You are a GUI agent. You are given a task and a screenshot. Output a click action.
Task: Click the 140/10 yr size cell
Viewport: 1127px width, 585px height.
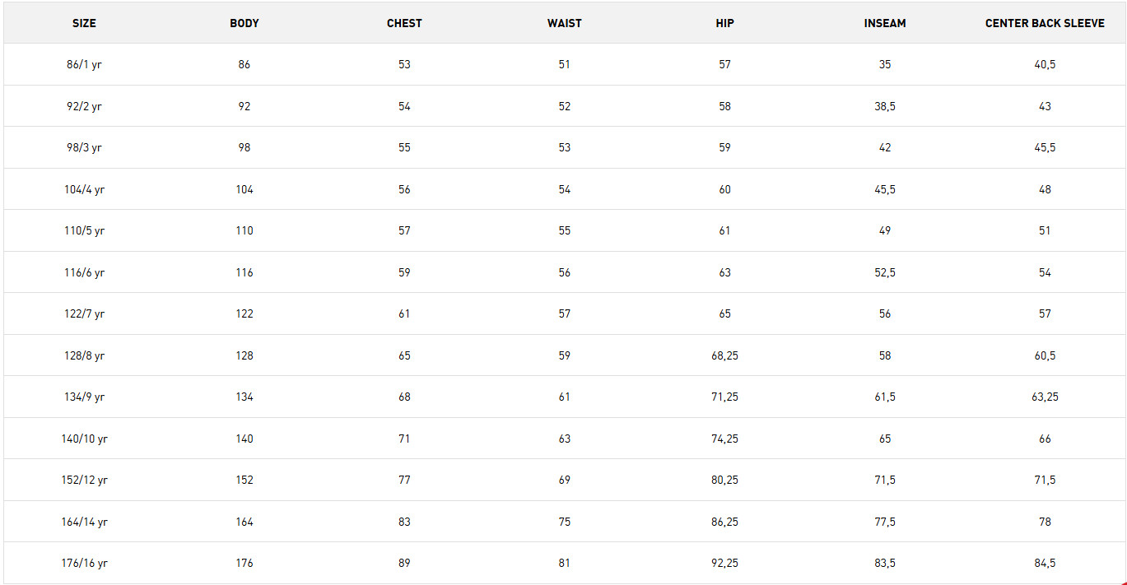pyautogui.click(x=84, y=439)
